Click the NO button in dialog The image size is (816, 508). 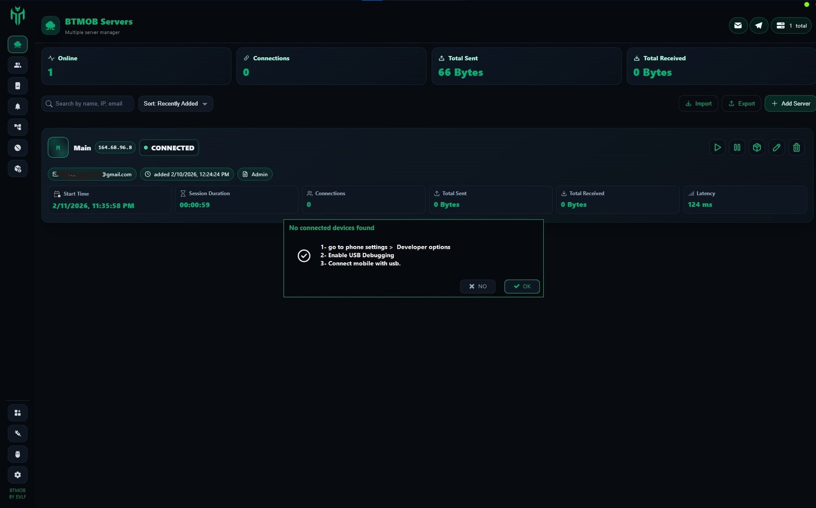[477, 286]
